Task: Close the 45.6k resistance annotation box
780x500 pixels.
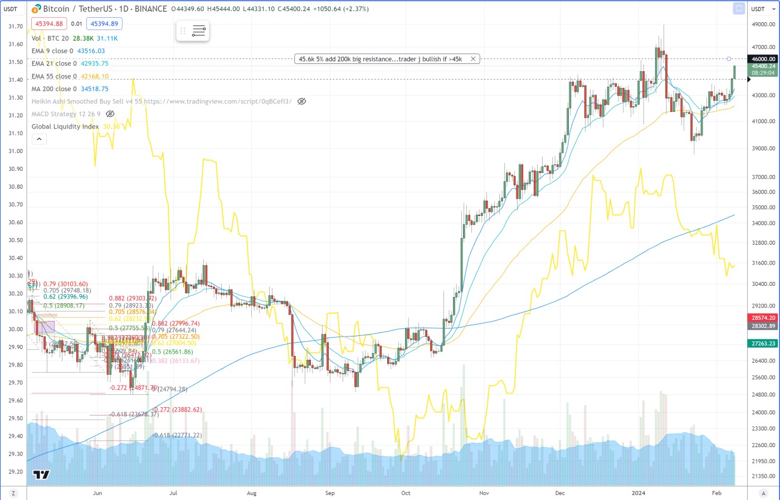Action: 473,59
